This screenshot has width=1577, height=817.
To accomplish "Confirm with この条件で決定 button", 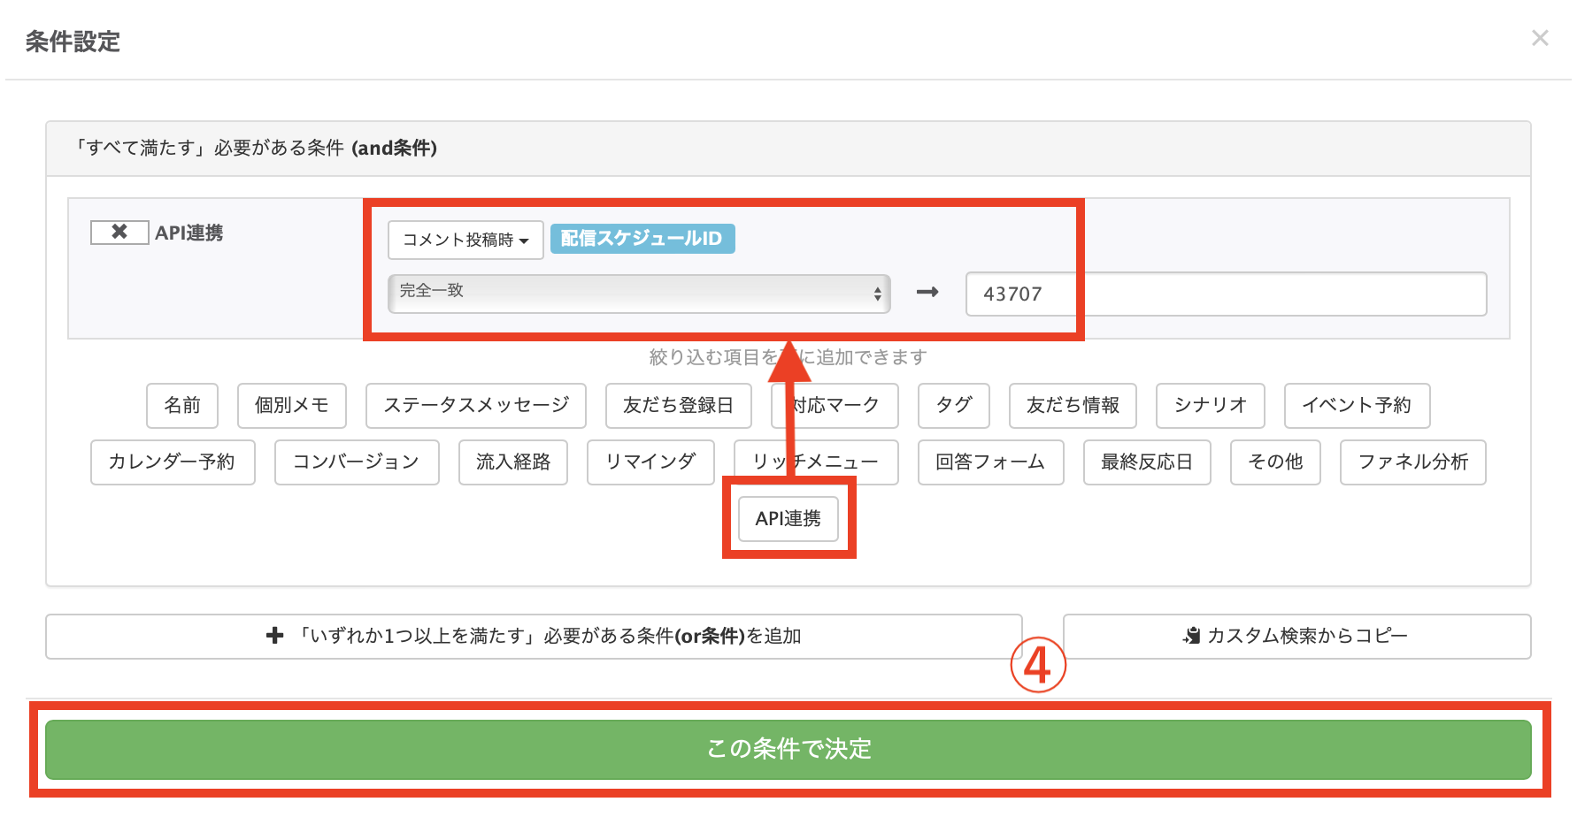I will click(788, 749).
